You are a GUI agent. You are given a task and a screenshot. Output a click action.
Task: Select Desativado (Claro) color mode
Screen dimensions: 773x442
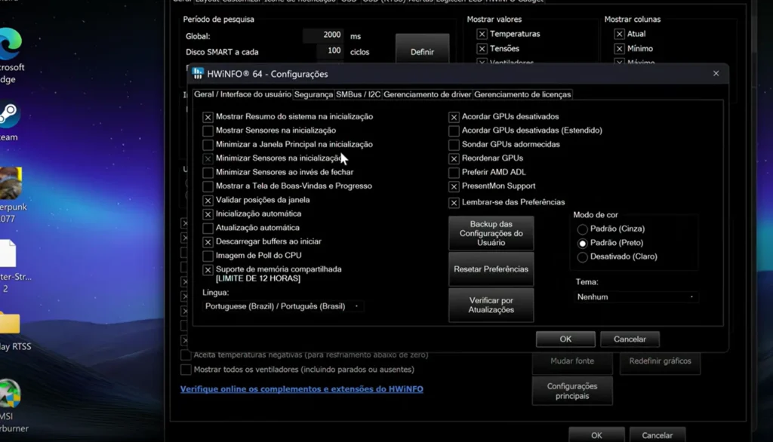tap(582, 256)
